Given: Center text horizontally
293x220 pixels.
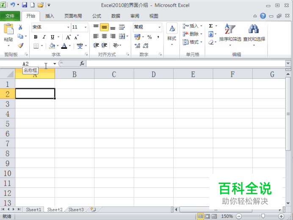Looking at the screenshot, I should 104,36.
